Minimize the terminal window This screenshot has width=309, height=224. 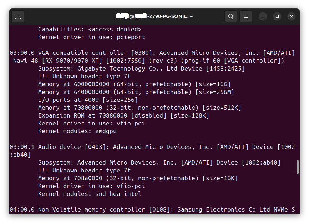[263, 16]
